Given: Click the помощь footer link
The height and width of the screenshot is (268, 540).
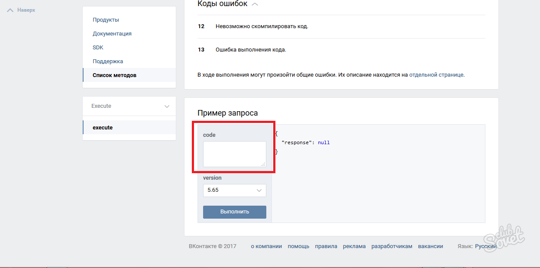Looking at the screenshot, I should 298,246.
